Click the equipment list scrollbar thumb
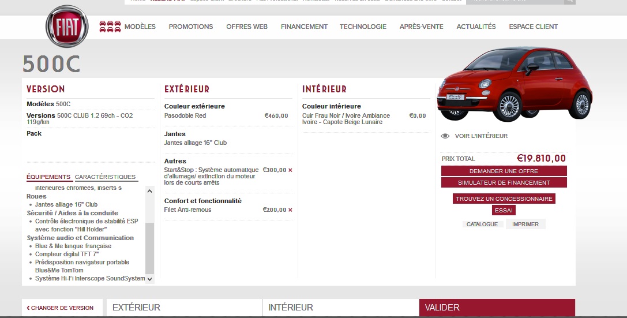 point(149,248)
